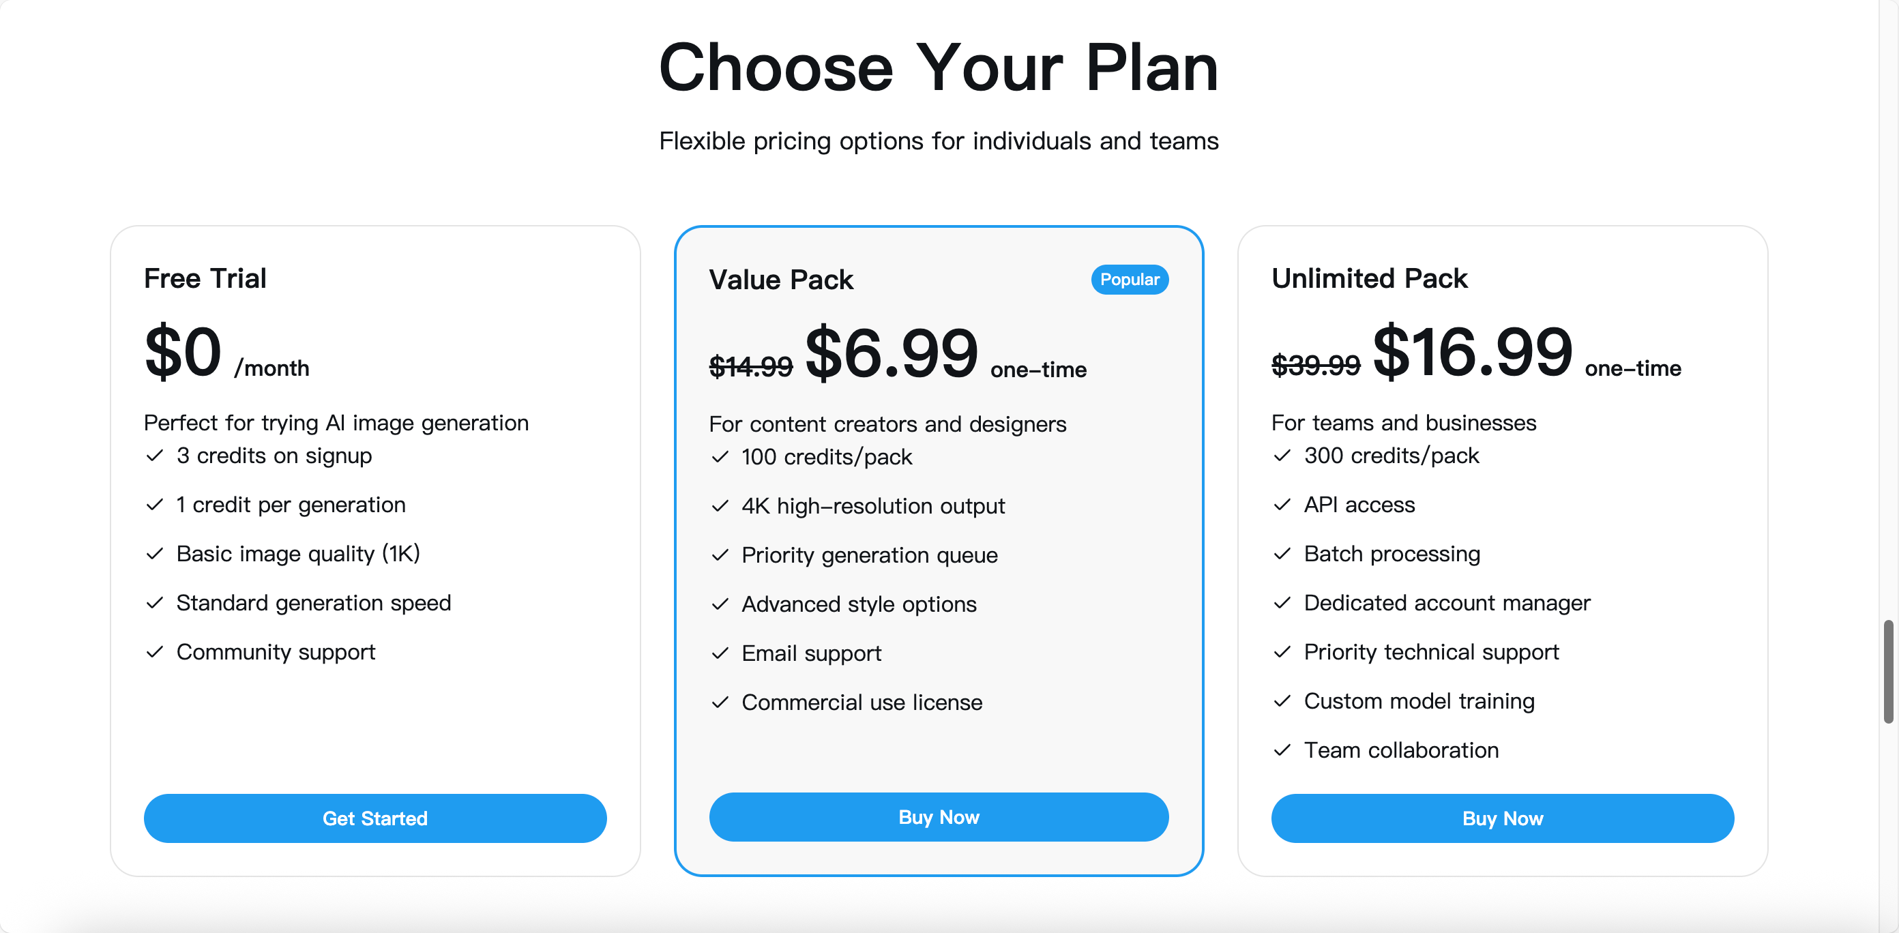Click the Get Started button

pos(375,818)
